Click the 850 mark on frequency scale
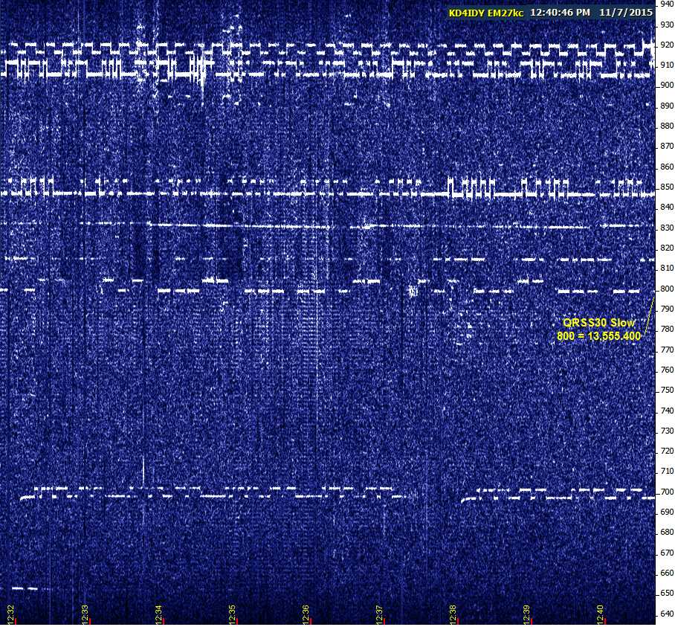Screen dimensions: 675x627 pyautogui.click(x=667, y=187)
